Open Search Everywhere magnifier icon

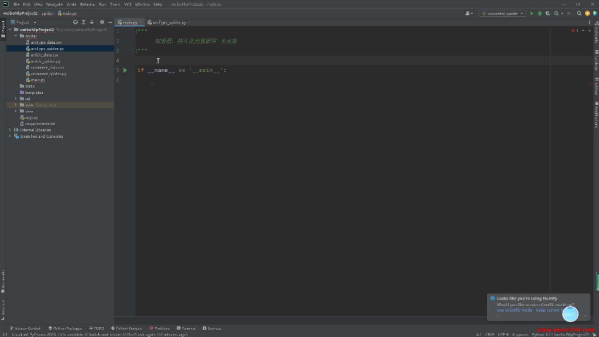[579, 13]
